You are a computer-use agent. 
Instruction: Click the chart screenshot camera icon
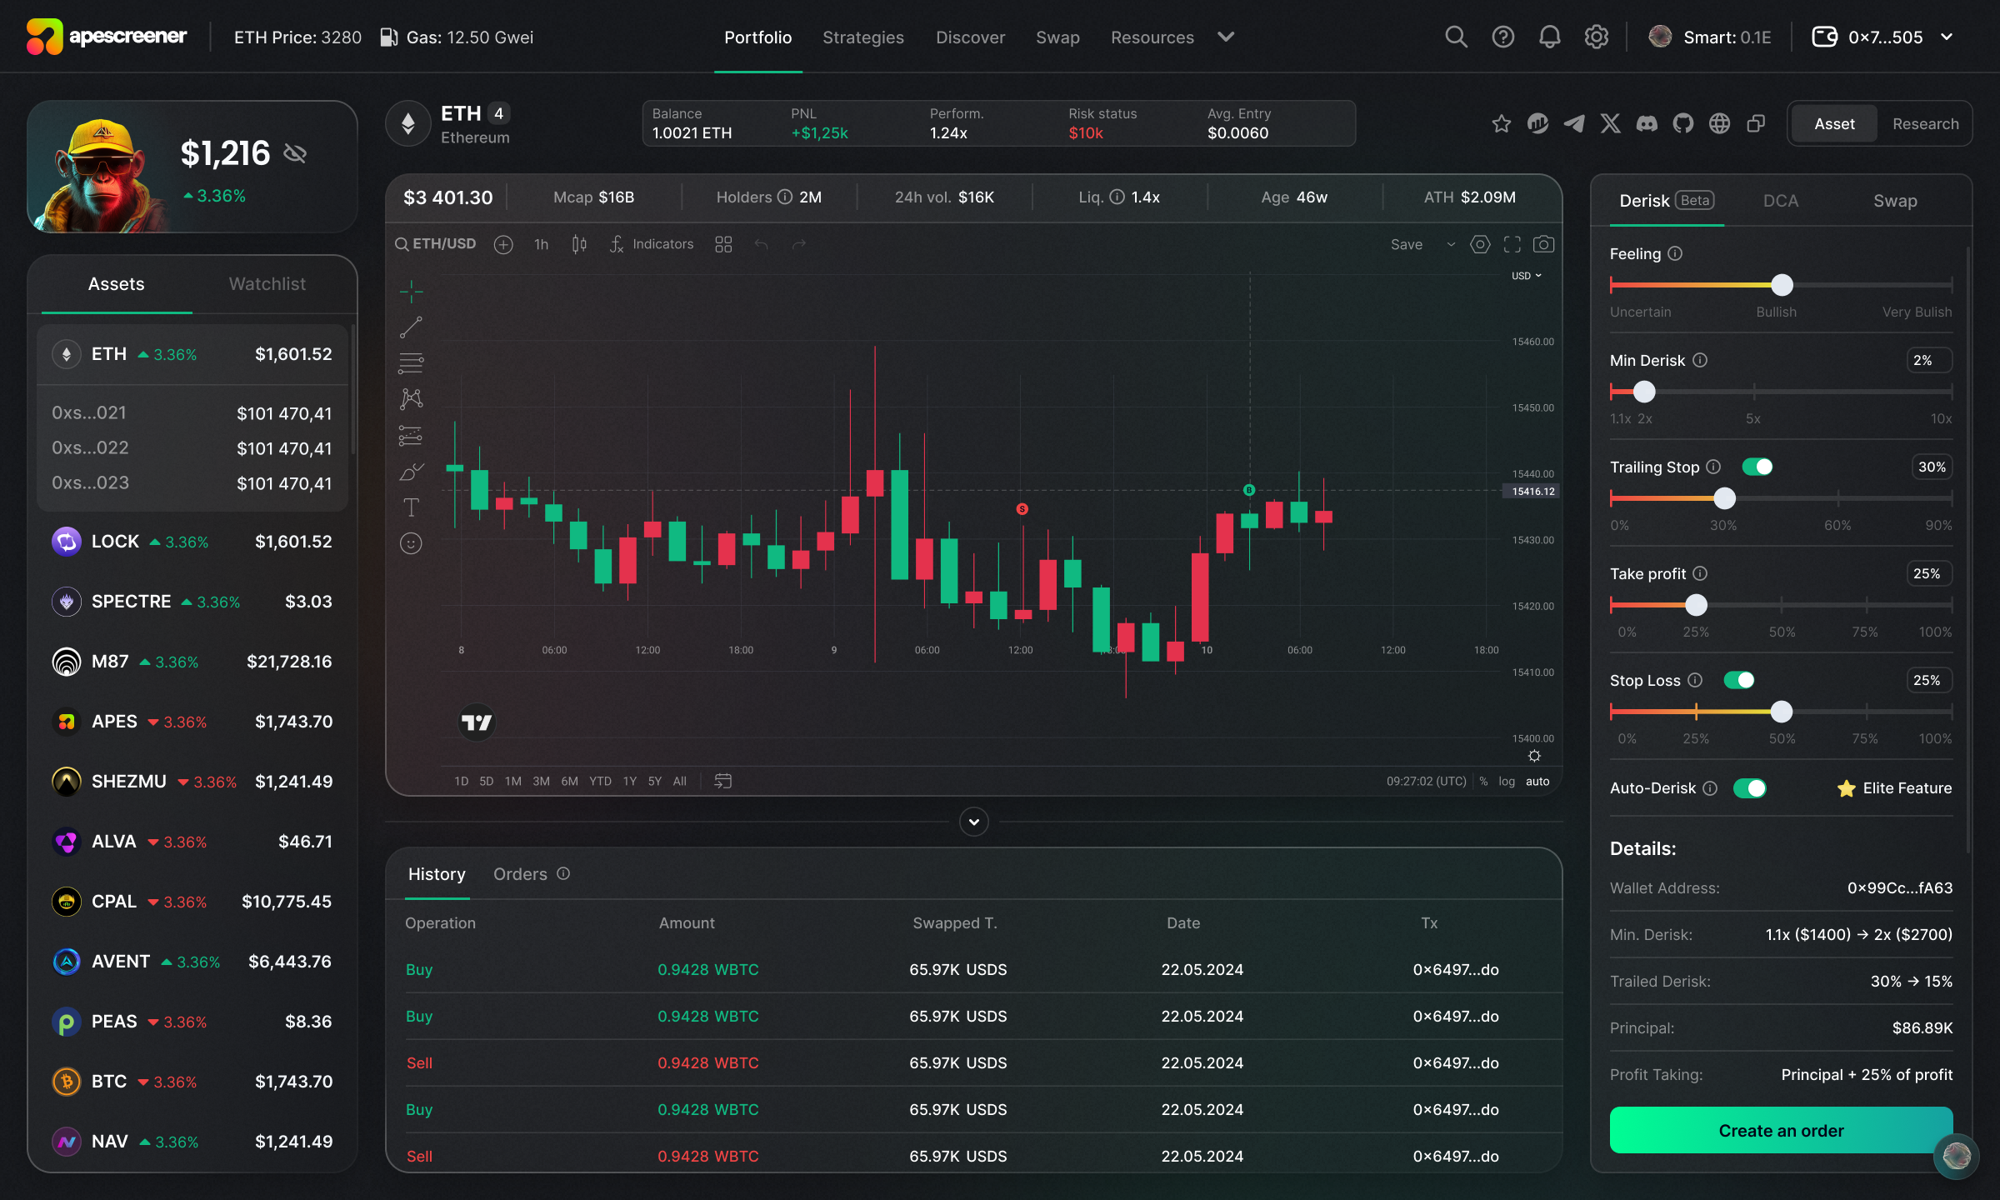coord(1543,244)
